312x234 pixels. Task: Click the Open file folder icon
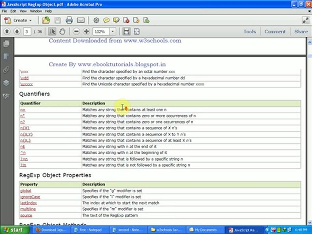46,20
